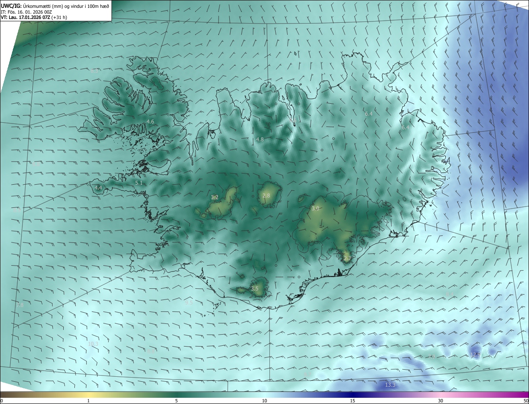The height and width of the screenshot is (404, 529).
Task: Click the color scale at the 50 tick
Action: [x=526, y=401]
